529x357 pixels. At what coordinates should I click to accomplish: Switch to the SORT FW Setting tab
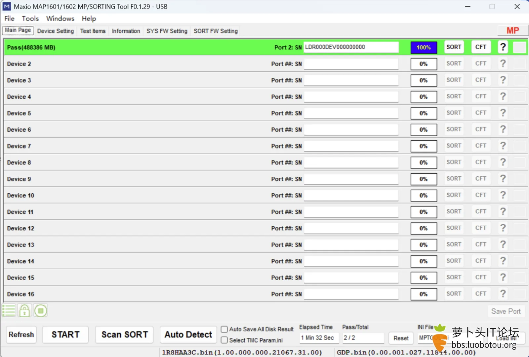216,31
